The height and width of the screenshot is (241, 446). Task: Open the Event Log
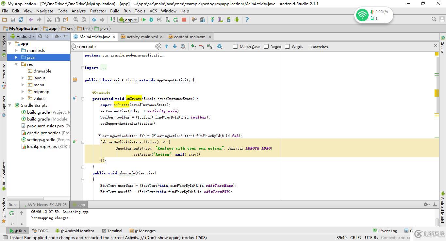(385, 231)
